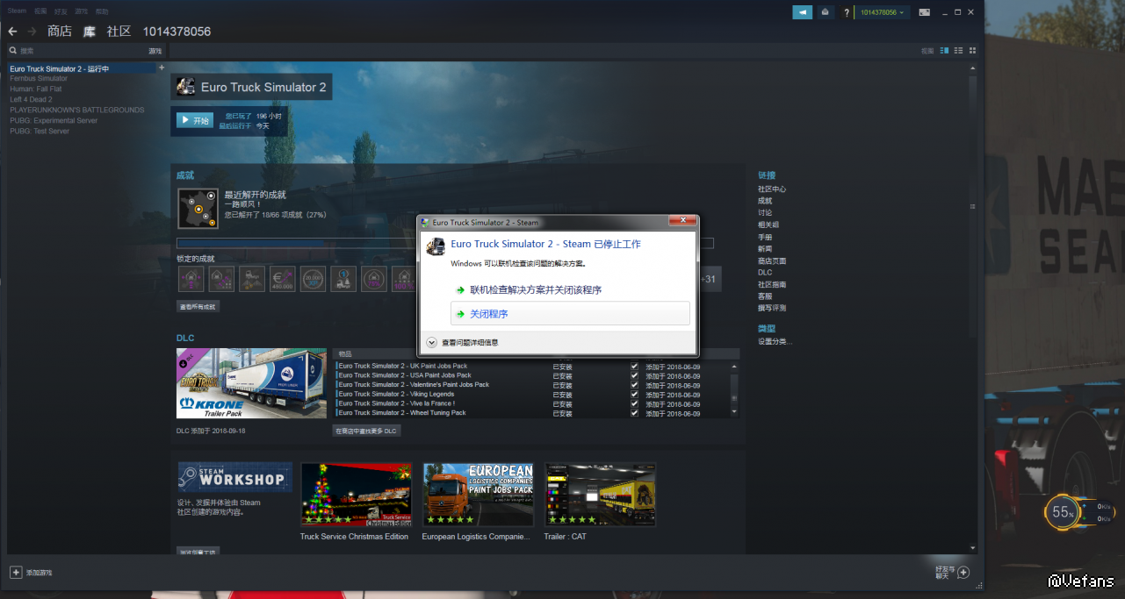Click the 75% locked achievement icon
1125x599 pixels.
(x=374, y=279)
